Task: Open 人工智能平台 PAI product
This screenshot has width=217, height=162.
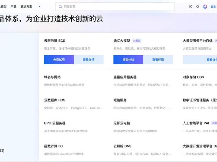Action: point(196,123)
